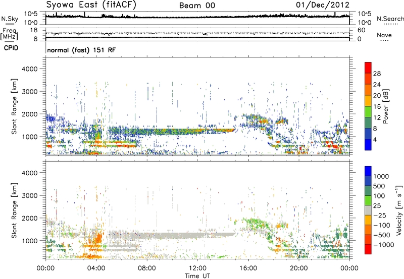404x279 pixels.
Task: Click the dotted line sample under 'Nave'
Action: click(384, 40)
